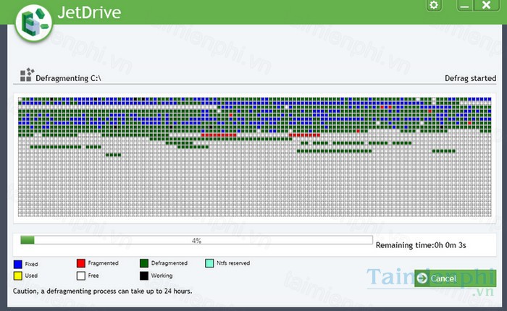Click the black Working legend swatch
The image size is (507, 311).
tap(144, 276)
